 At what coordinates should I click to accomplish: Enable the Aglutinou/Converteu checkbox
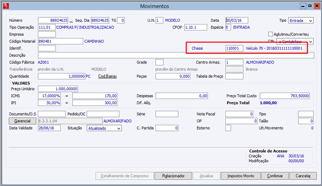point(270,34)
